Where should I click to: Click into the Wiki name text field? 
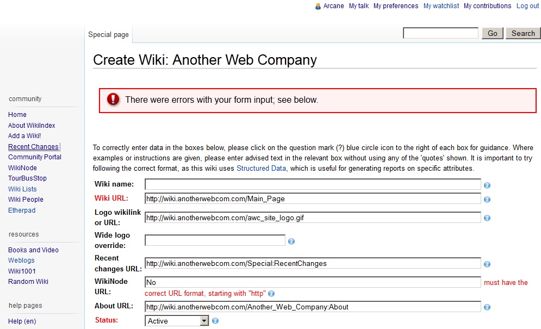coord(313,185)
